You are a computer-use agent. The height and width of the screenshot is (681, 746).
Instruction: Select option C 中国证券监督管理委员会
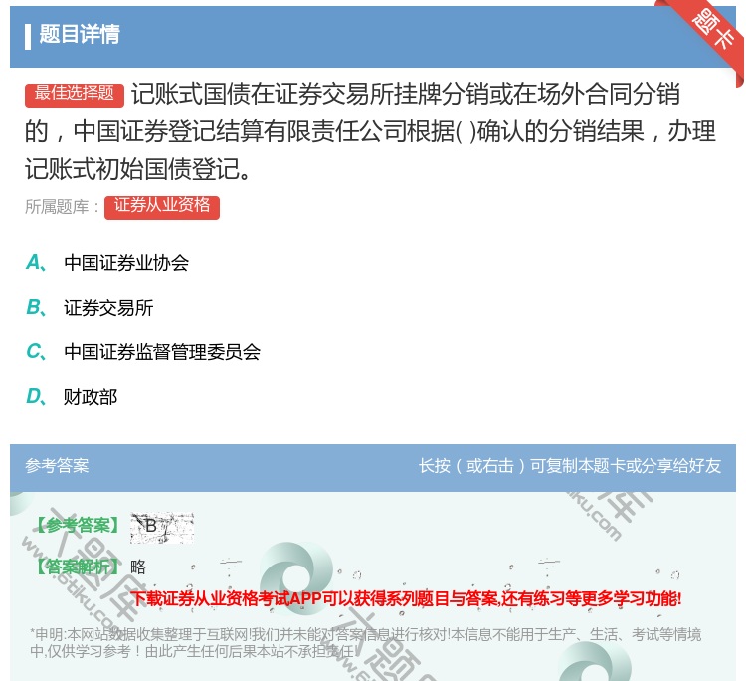coord(143,352)
